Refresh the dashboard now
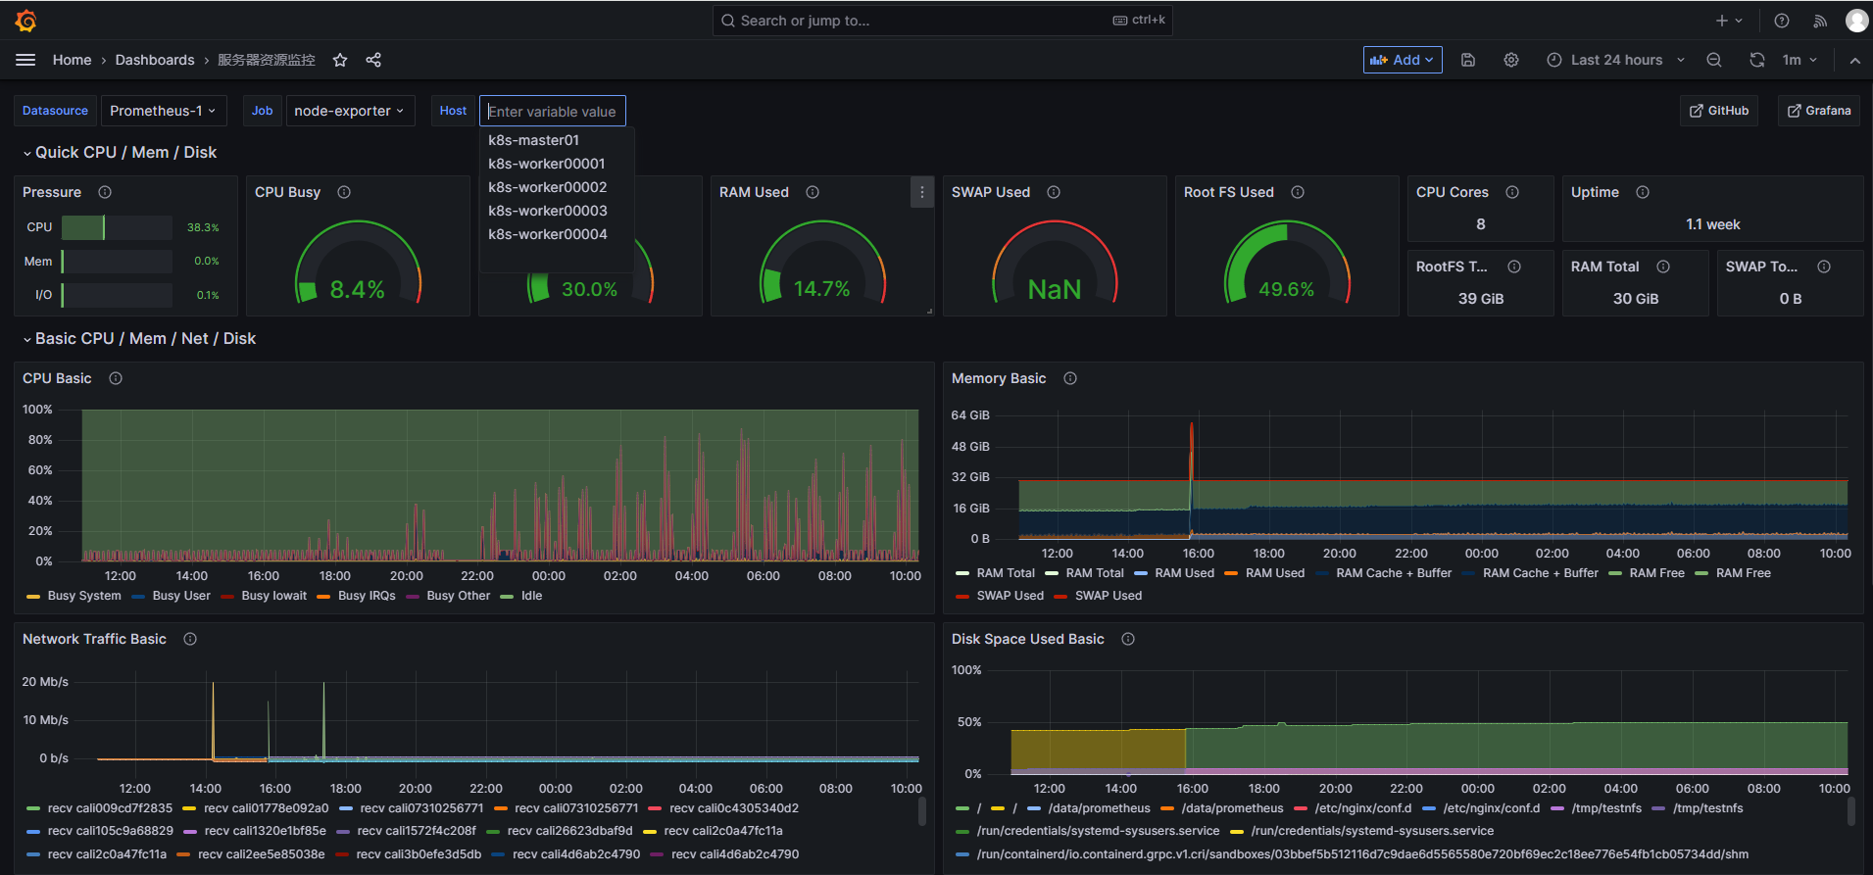This screenshot has width=1873, height=875. [x=1757, y=60]
